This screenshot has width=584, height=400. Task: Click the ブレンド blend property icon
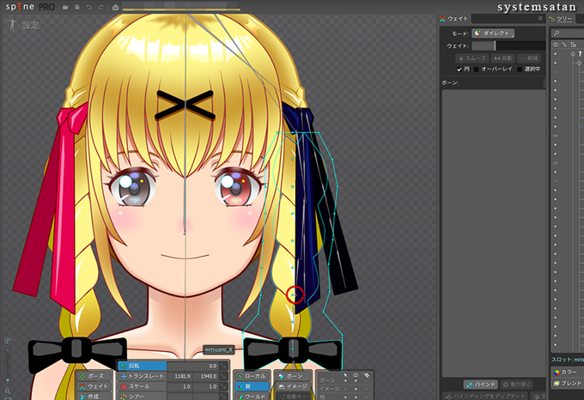coord(557,383)
